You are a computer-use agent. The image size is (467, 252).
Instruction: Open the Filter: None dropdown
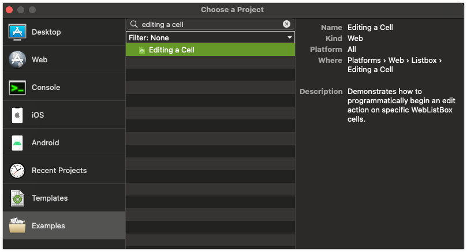coord(210,37)
